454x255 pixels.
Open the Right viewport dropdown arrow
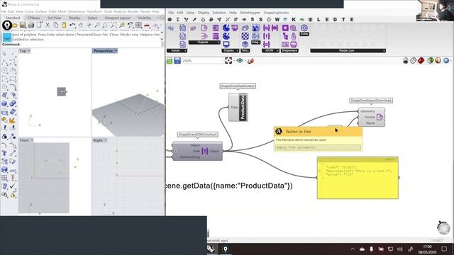click(106, 140)
